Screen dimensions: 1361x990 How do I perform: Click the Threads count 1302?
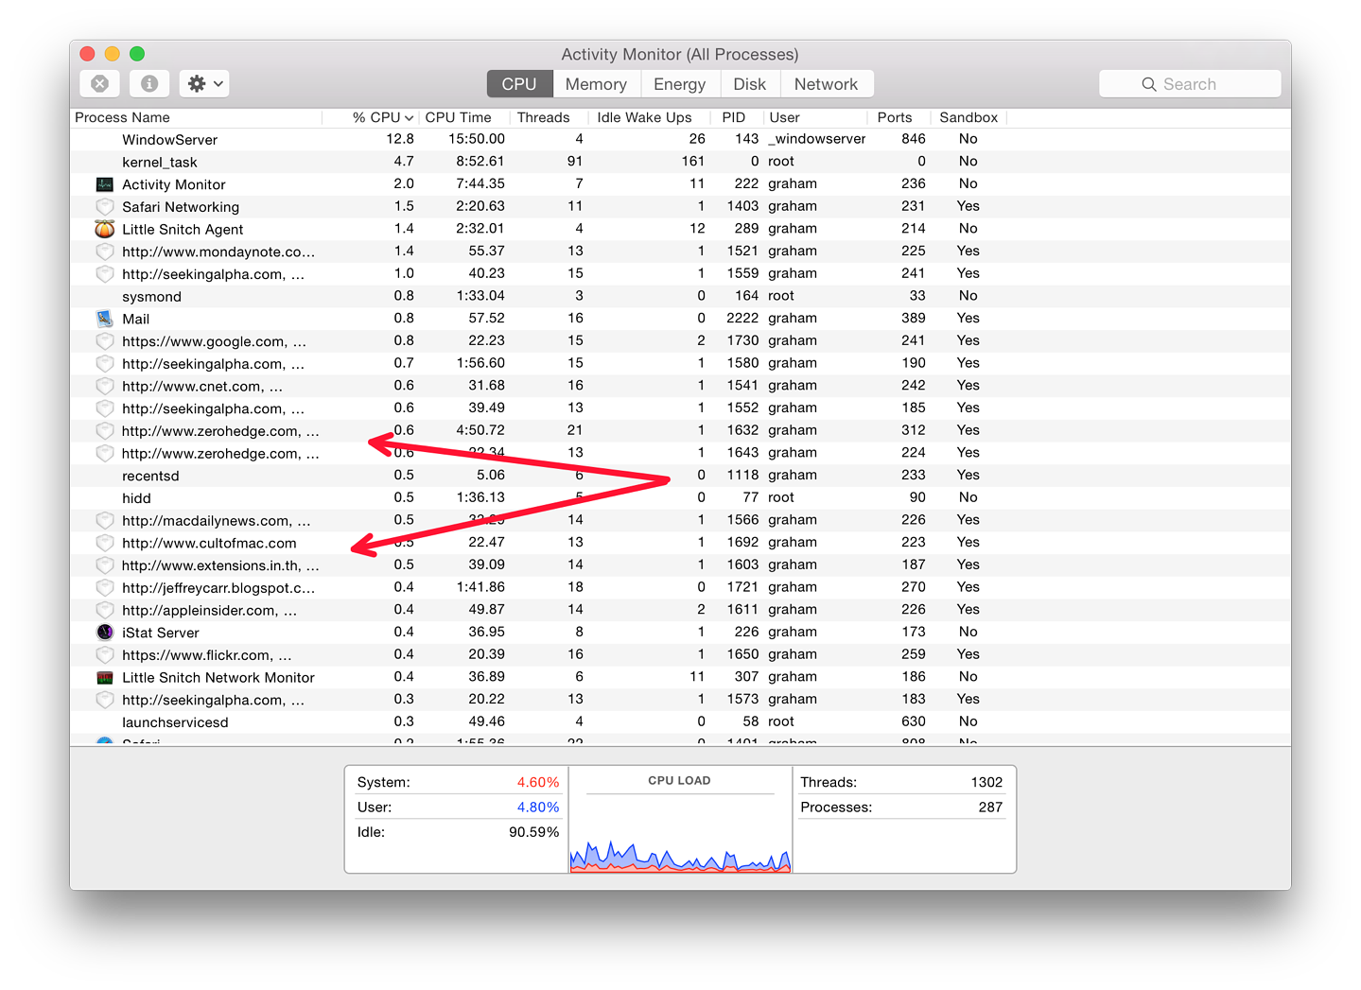pos(986,782)
